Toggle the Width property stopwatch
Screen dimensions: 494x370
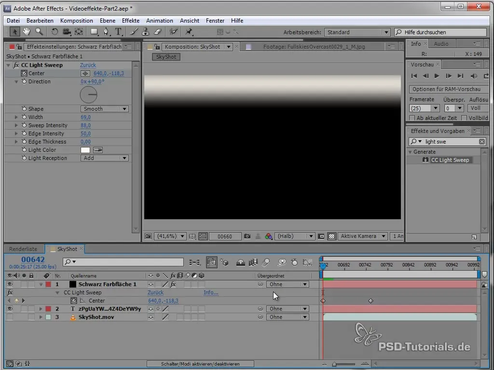24,117
